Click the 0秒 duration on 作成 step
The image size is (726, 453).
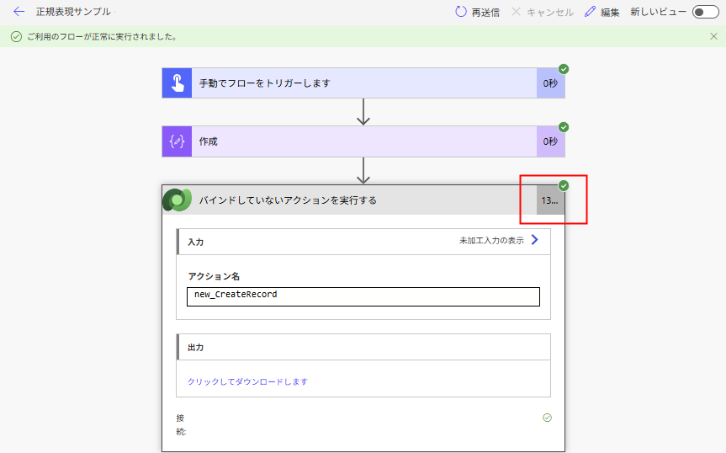pyautogui.click(x=550, y=141)
